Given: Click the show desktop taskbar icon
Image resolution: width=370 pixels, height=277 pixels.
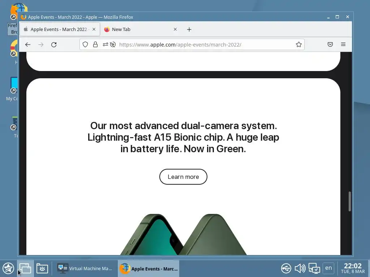Looking at the screenshot, I should coord(25,268).
